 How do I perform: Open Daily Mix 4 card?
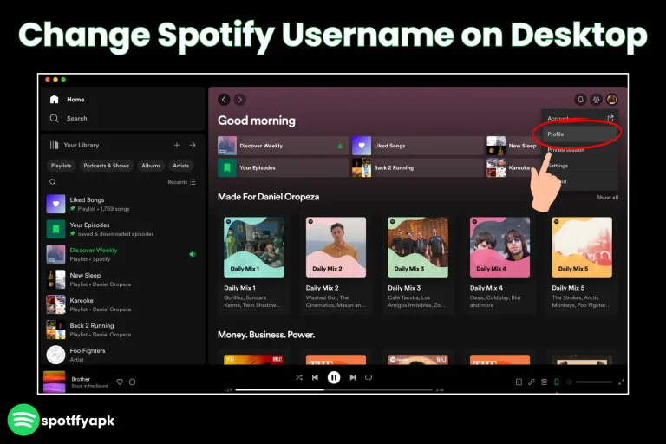pos(499,264)
